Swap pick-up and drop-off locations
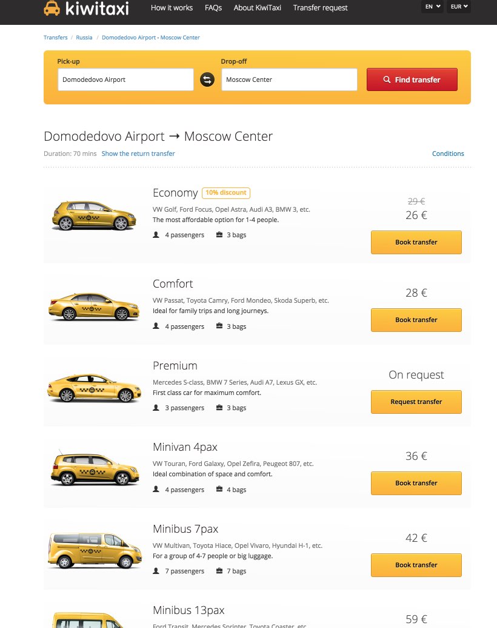The height and width of the screenshot is (628, 497). click(207, 79)
